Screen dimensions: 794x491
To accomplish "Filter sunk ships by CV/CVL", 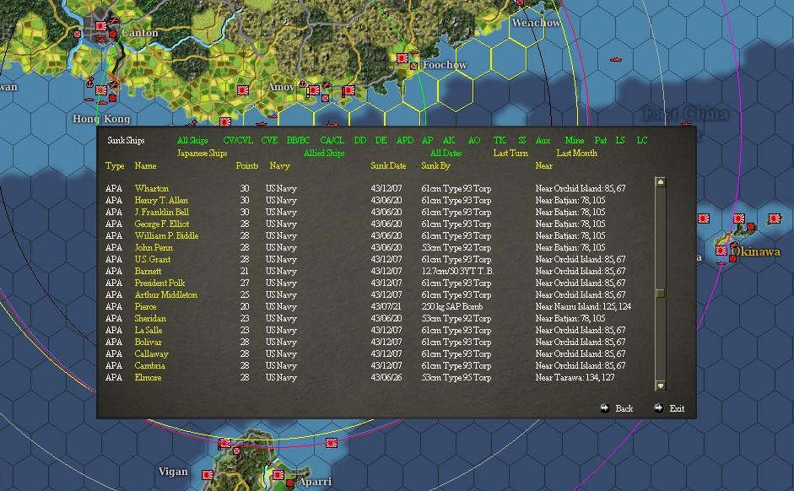I will pyautogui.click(x=238, y=140).
